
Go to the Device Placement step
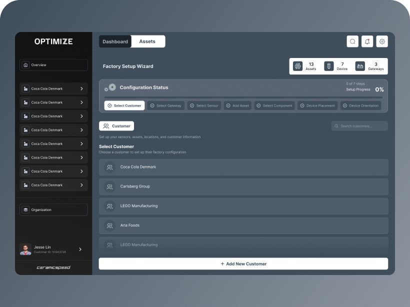pos(317,105)
